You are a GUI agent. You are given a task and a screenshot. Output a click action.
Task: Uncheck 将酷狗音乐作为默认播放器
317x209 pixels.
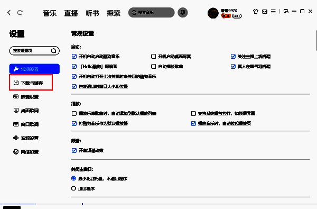[x=74, y=123]
